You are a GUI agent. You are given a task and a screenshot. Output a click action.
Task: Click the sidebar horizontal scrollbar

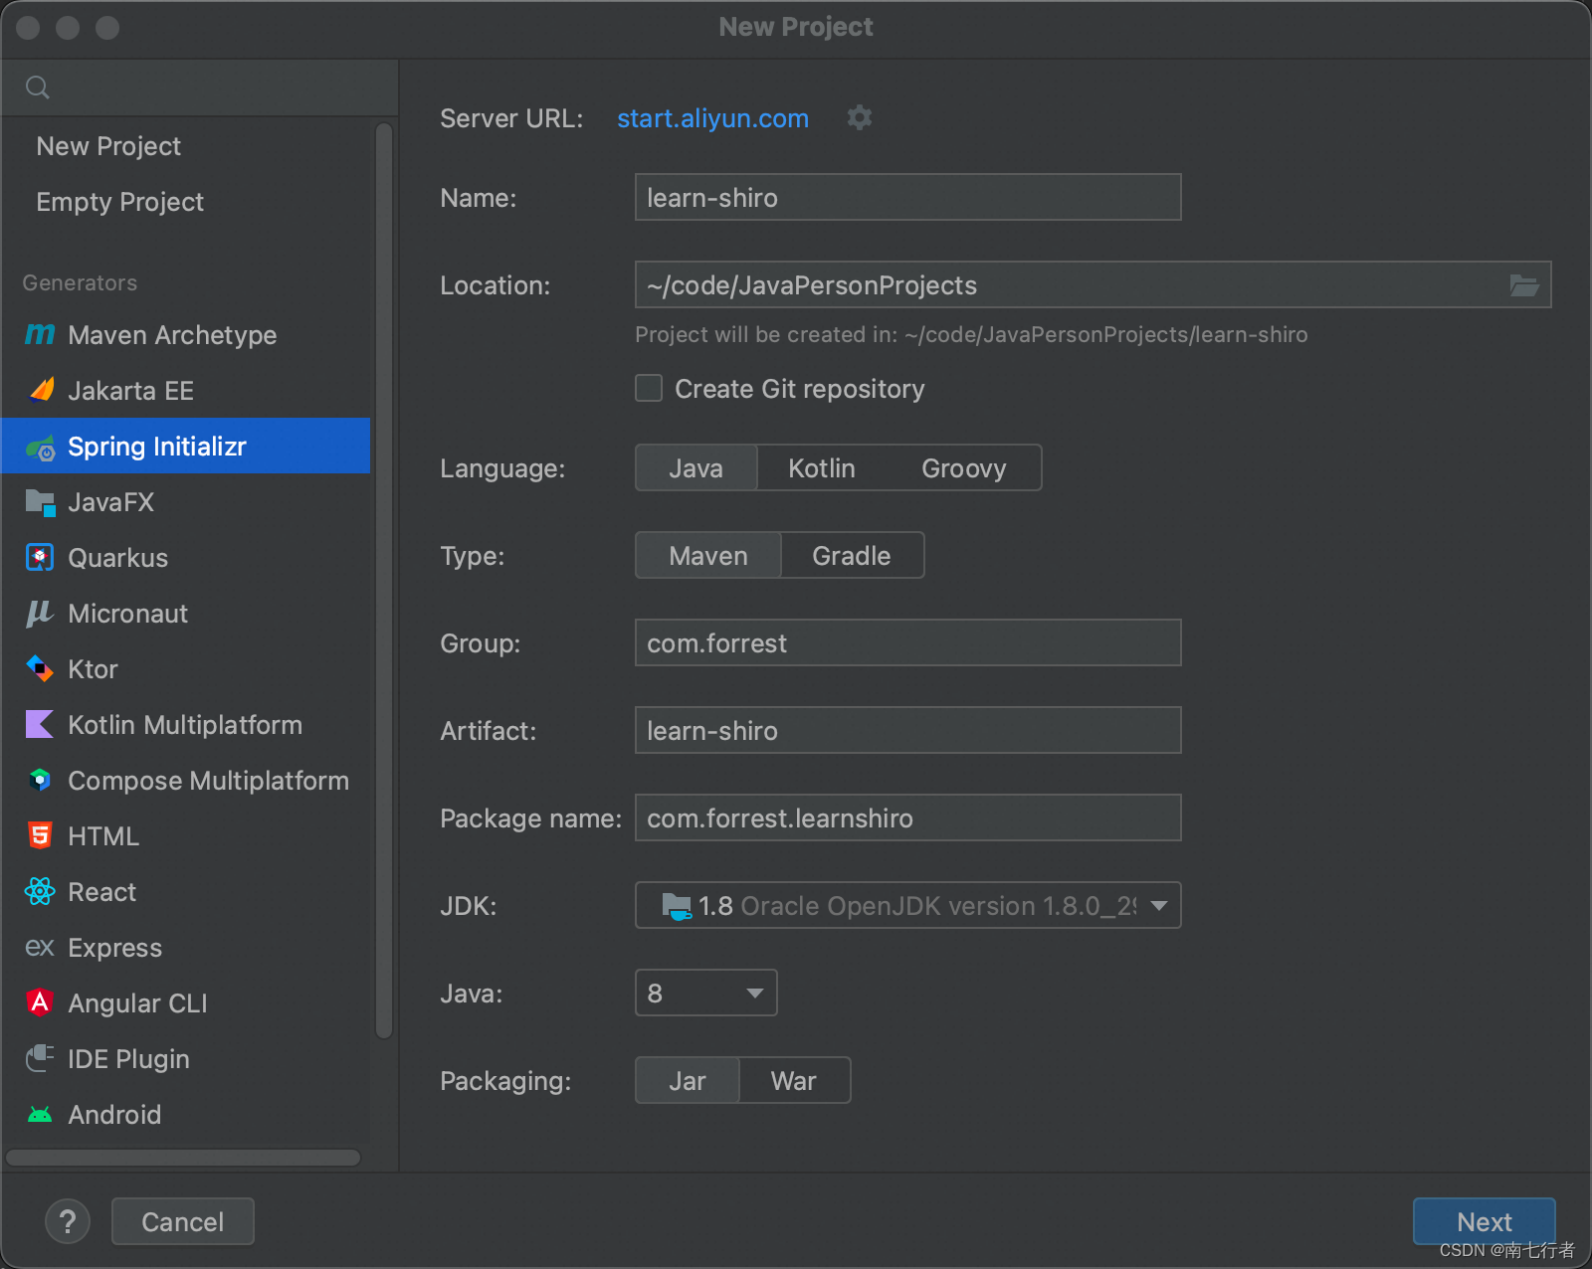pos(183,1158)
